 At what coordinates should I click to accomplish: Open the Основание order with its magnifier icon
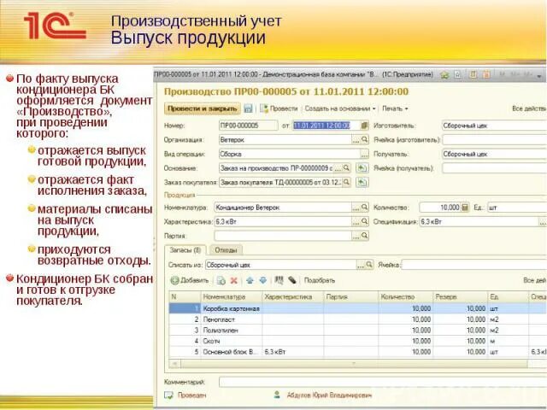346,168
